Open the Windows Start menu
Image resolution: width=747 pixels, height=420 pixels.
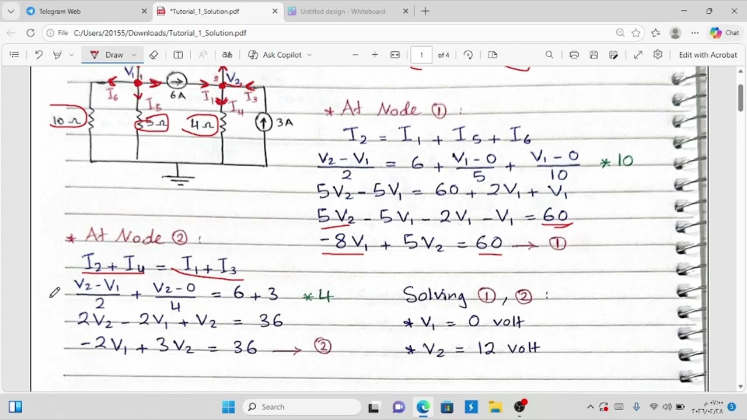pyautogui.click(x=228, y=407)
